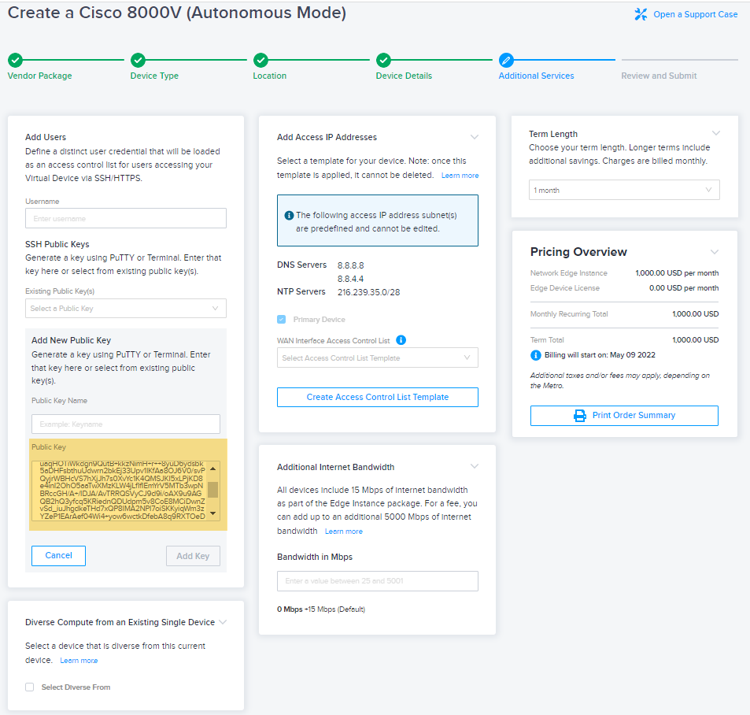Click the Public Key scrollbar thumb
750x715 pixels.
(213, 490)
